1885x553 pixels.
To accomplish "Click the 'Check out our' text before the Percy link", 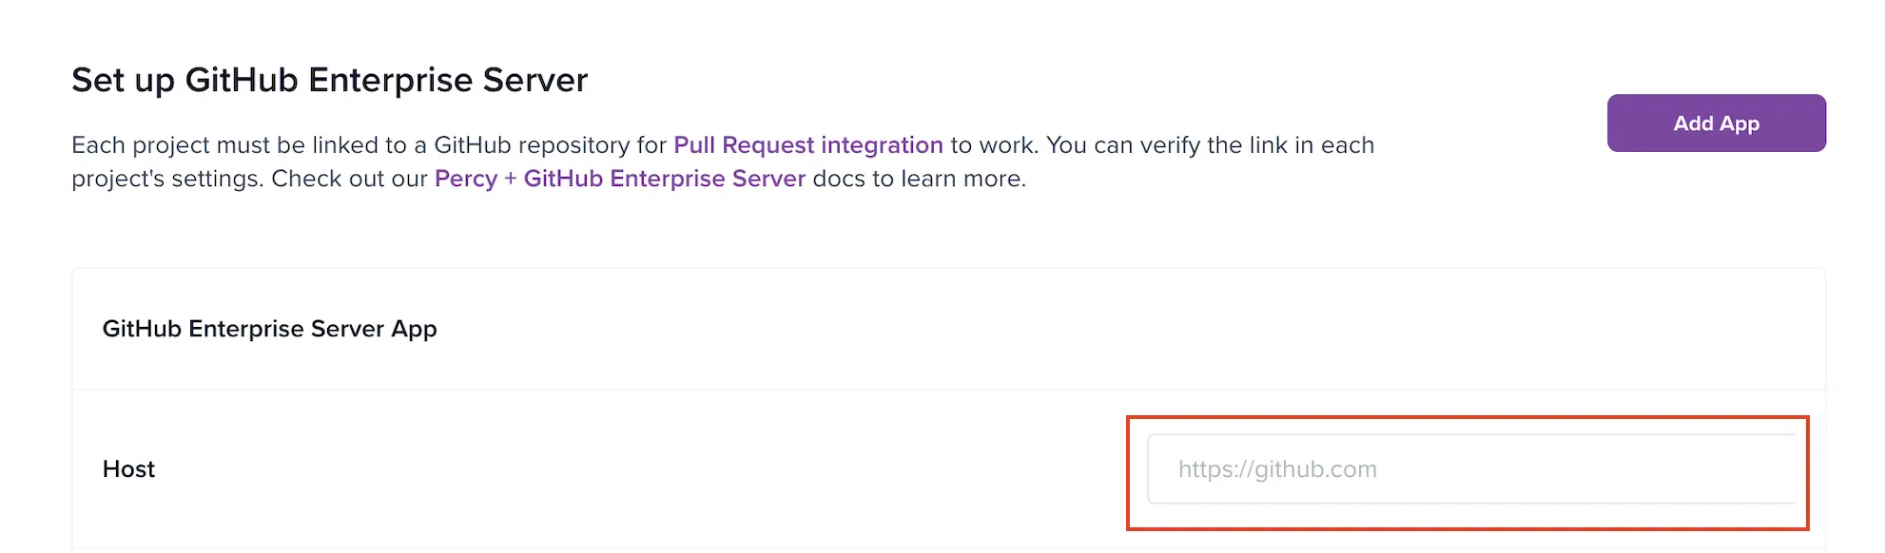I will pyautogui.click(x=349, y=179).
